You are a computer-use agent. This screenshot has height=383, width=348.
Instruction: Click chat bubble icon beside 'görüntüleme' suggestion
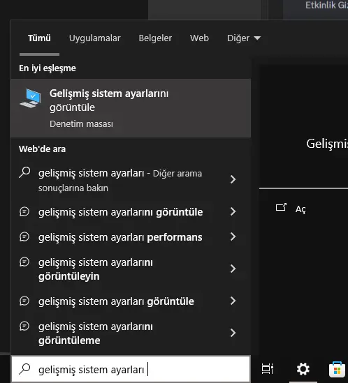(x=24, y=326)
